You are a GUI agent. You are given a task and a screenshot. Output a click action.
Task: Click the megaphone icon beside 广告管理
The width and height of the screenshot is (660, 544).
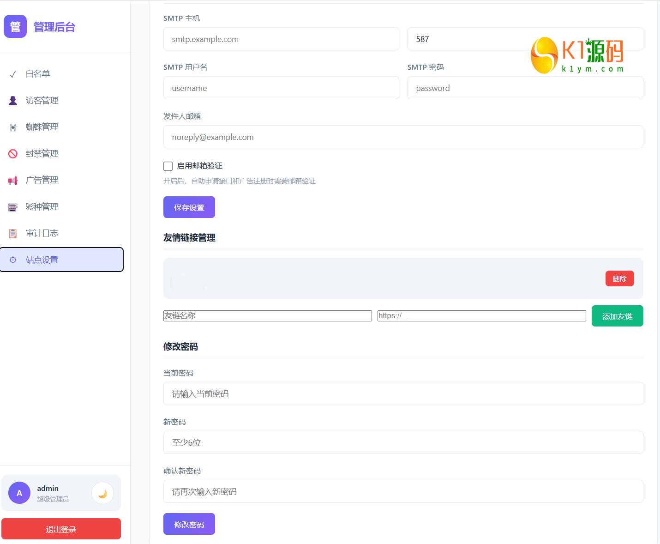[13, 180]
